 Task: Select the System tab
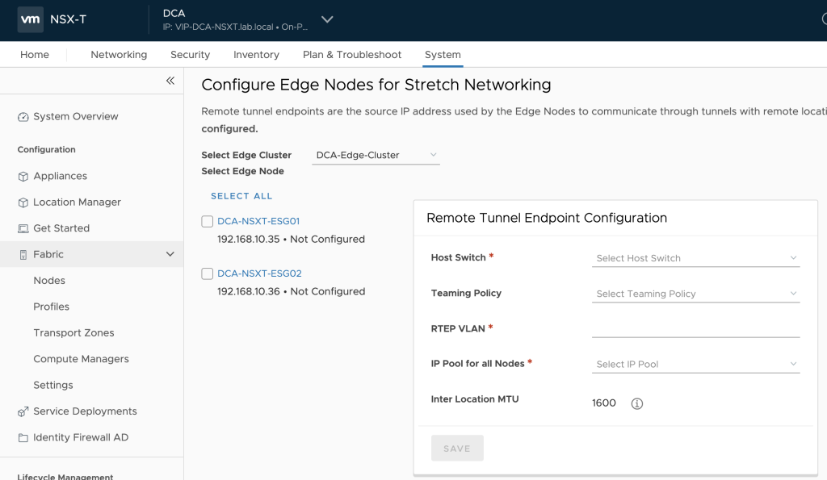coord(443,55)
